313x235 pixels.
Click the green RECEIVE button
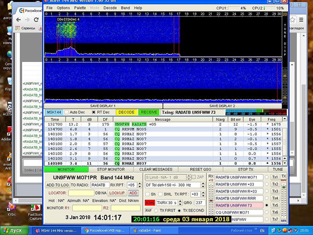click(x=149, y=112)
